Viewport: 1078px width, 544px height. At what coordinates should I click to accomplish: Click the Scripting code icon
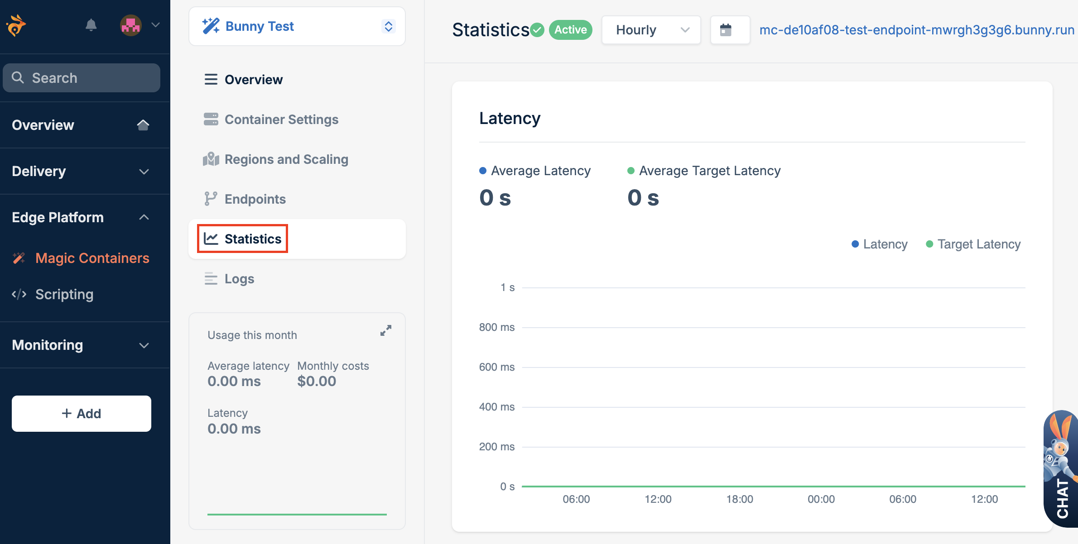click(x=19, y=295)
